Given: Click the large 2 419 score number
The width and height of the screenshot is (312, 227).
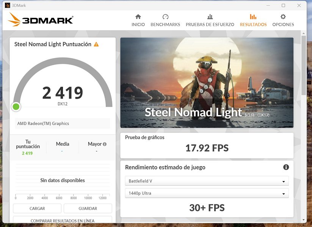Looking at the screenshot, I should point(63,93).
